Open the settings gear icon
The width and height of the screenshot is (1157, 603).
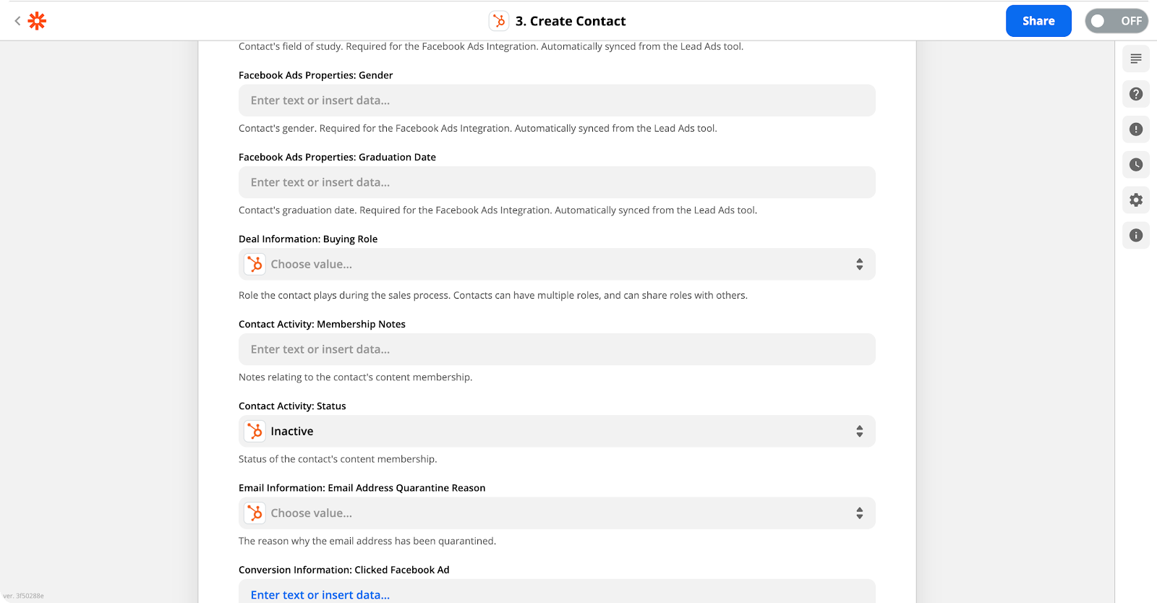tap(1136, 200)
